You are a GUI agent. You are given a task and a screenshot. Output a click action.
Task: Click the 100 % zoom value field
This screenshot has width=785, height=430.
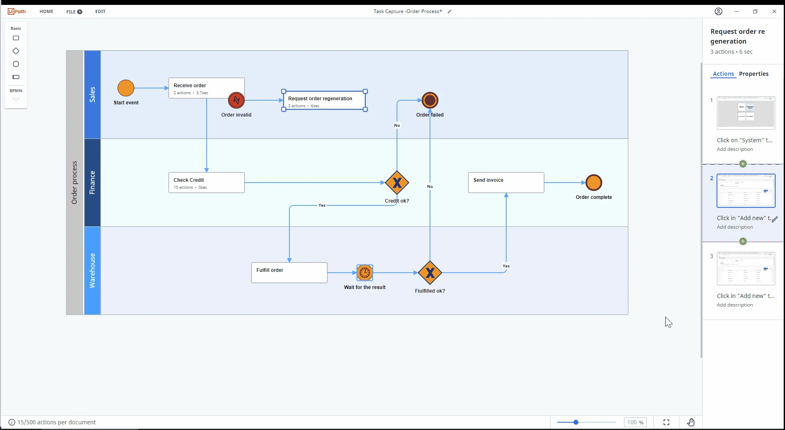(x=635, y=422)
